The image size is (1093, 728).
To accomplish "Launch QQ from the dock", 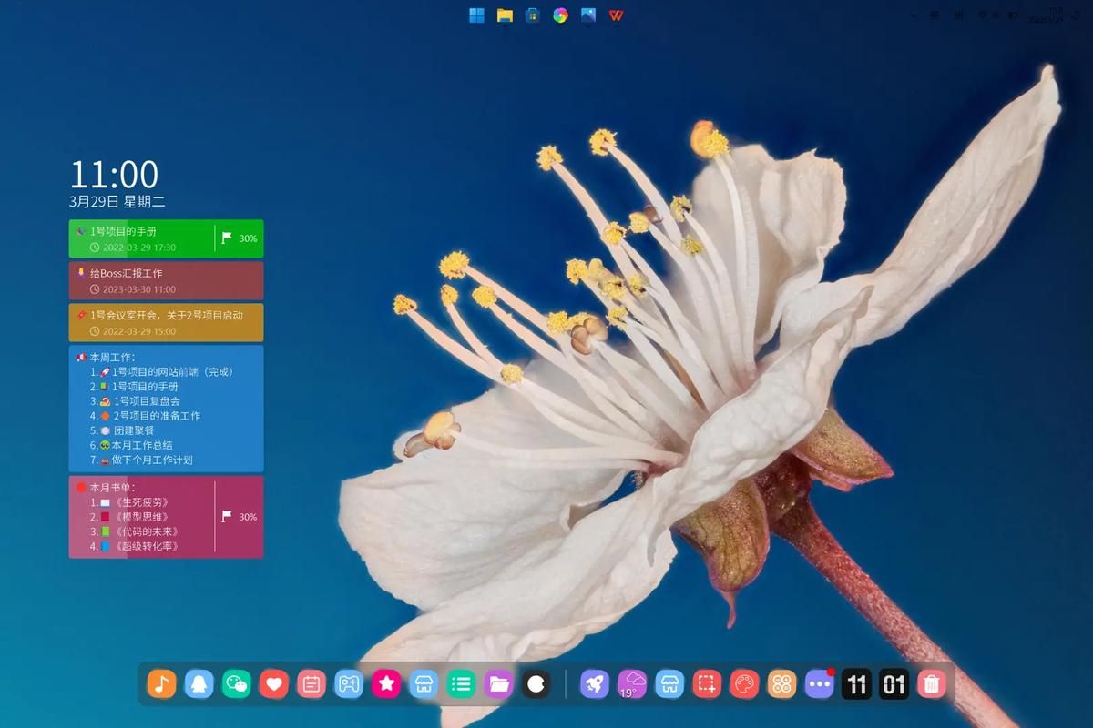I will [199, 683].
